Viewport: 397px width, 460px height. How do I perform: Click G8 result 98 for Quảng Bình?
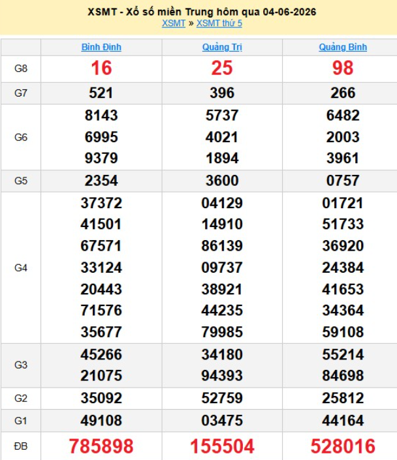343,68
